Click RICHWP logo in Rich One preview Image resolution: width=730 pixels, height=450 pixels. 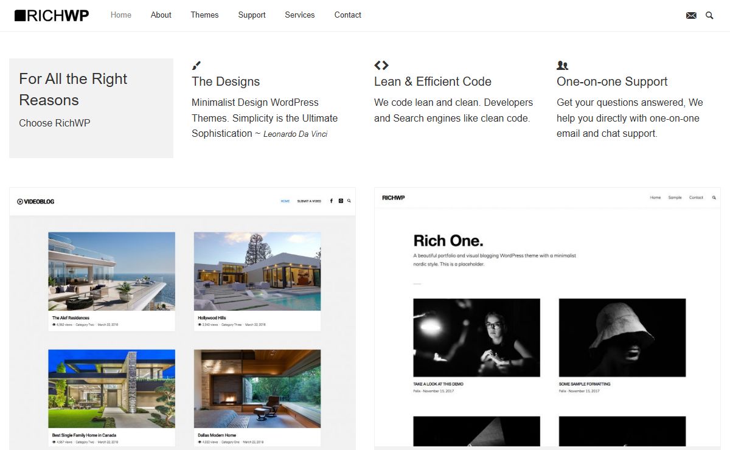tap(393, 198)
